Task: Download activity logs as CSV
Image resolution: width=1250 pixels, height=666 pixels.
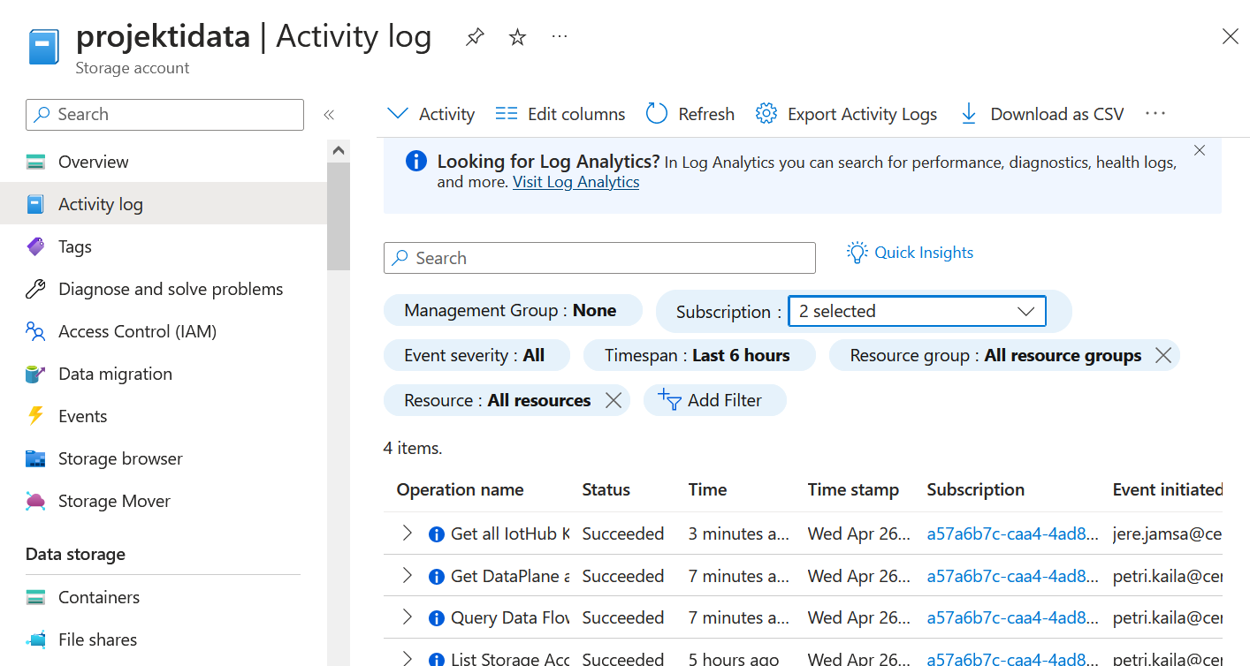Action: click(x=1041, y=113)
